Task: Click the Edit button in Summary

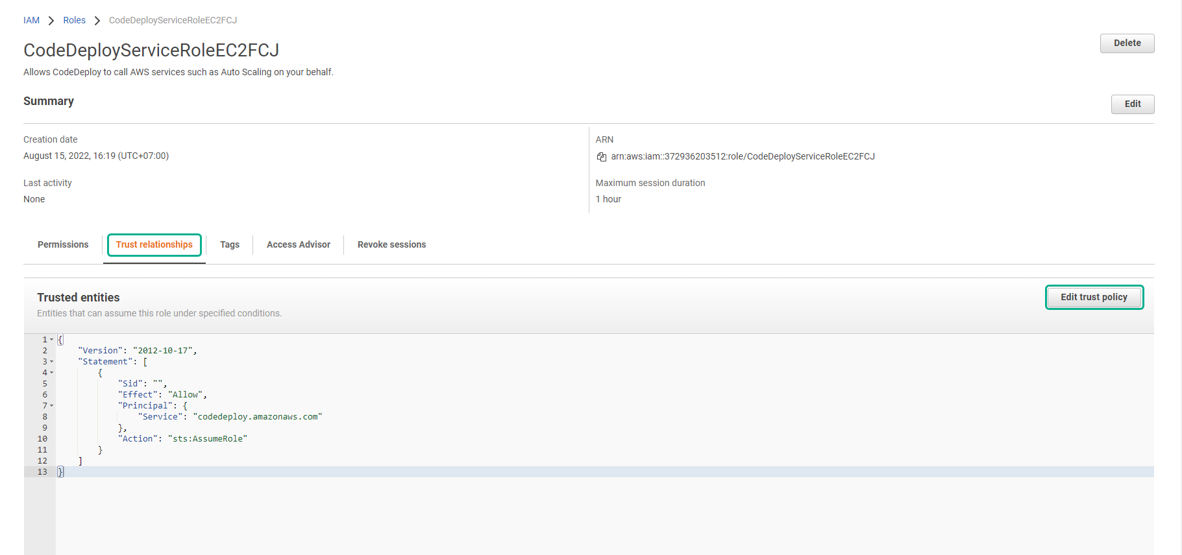Action: (x=1132, y=104)
